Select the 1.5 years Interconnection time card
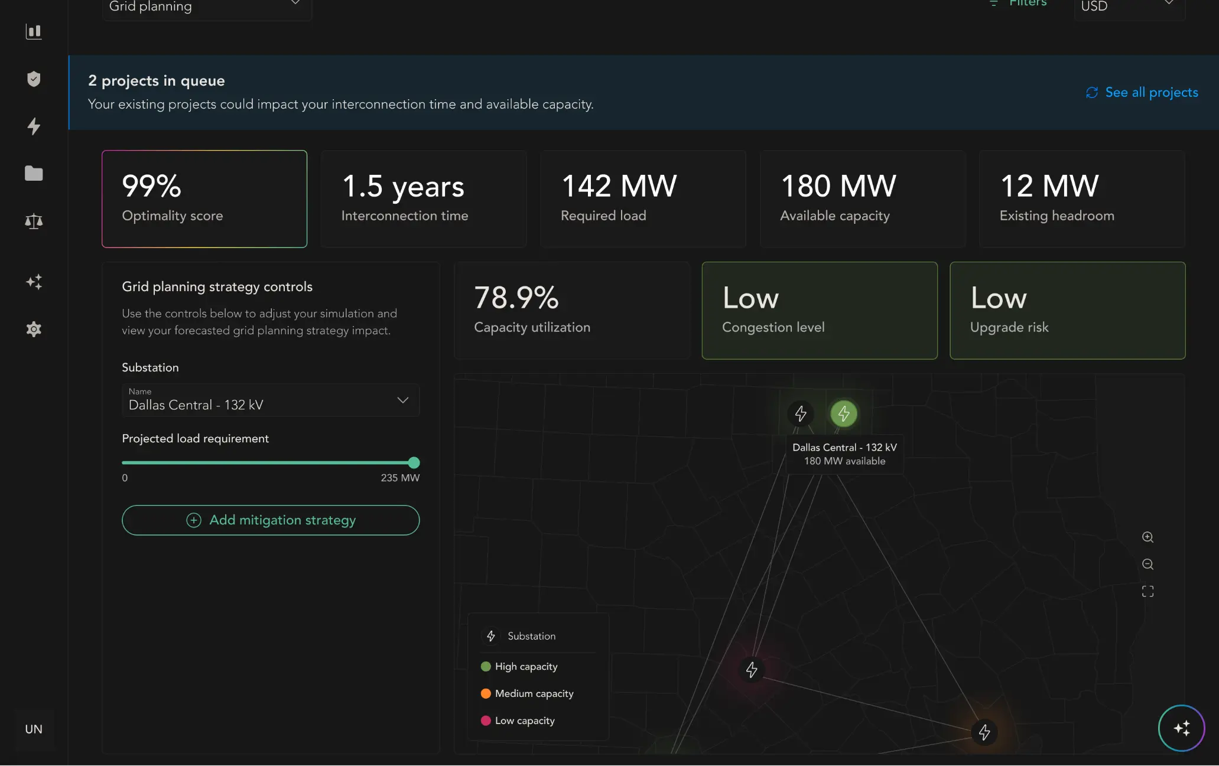 pos(424,198)
